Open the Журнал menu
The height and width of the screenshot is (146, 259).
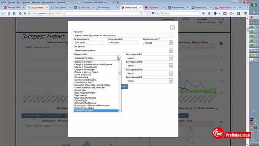click(x=26, y=2)
